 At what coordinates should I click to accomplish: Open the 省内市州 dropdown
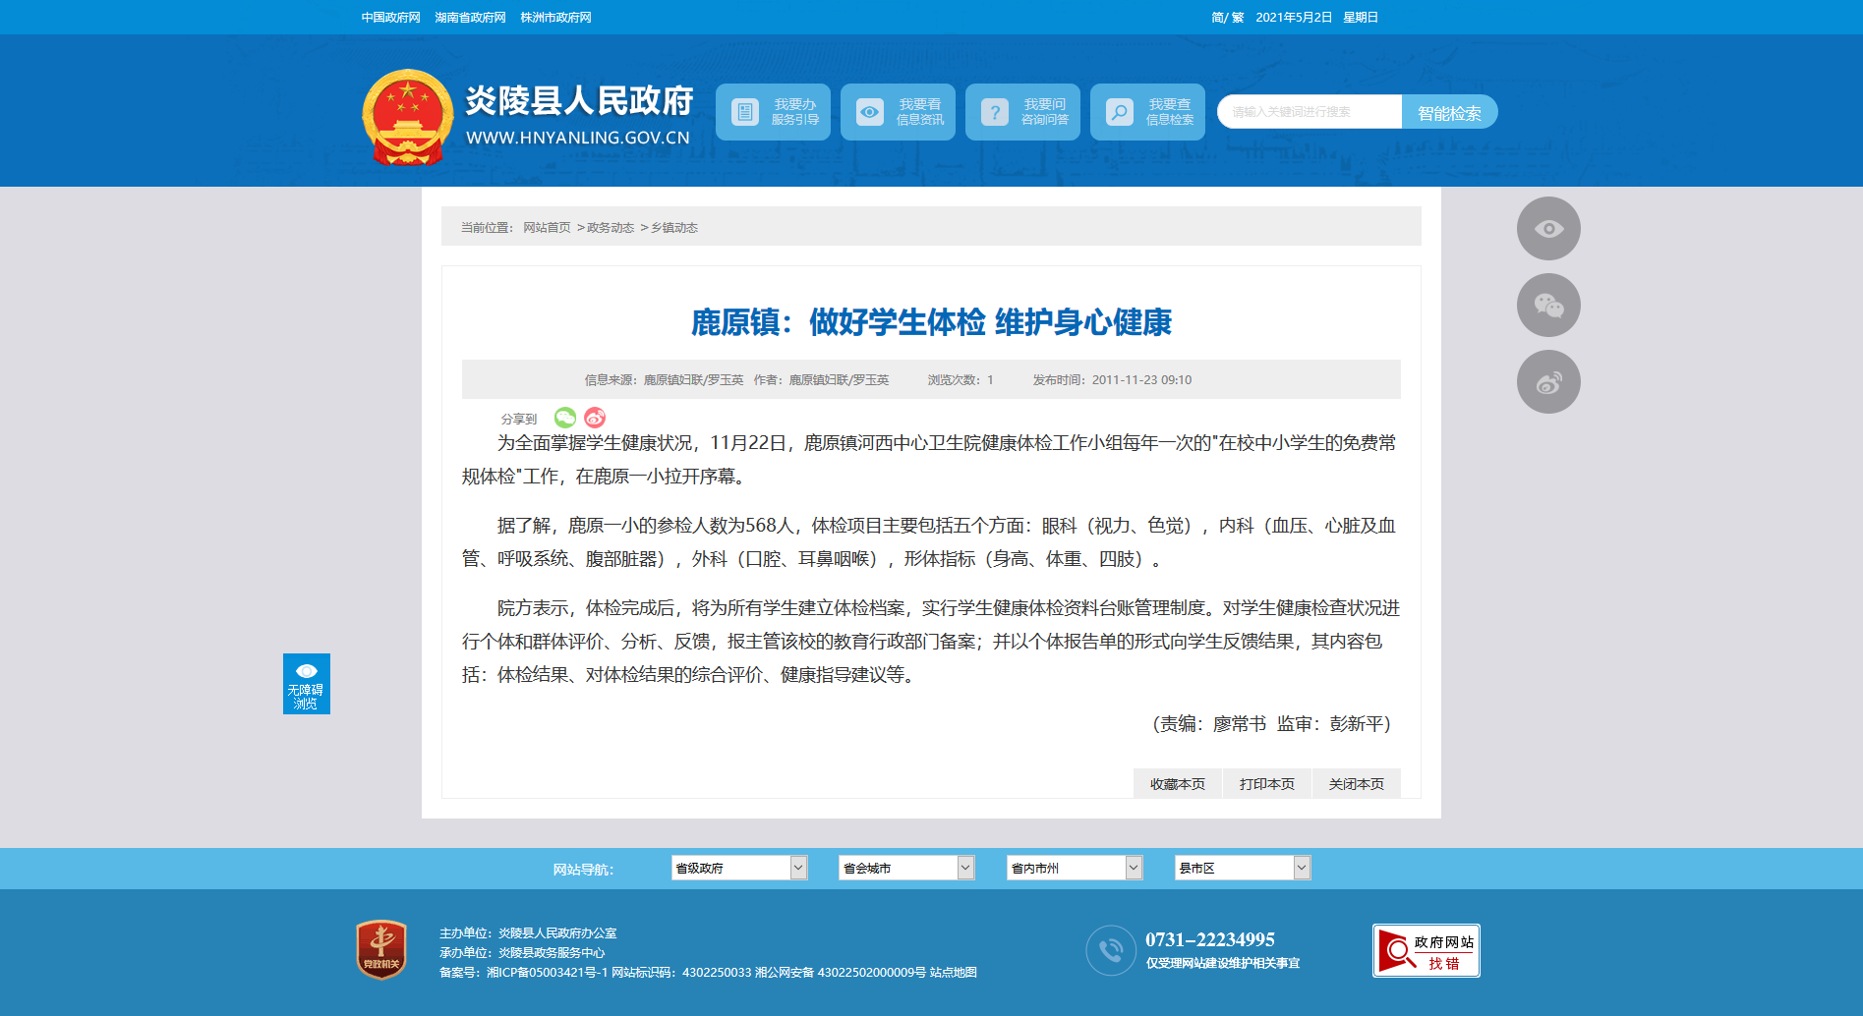1075,868
